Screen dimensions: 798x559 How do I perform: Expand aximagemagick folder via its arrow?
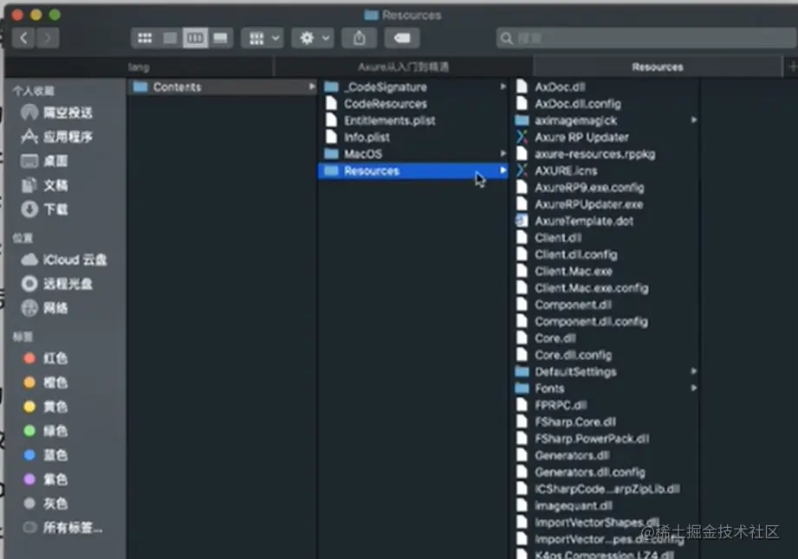(694, 120)
